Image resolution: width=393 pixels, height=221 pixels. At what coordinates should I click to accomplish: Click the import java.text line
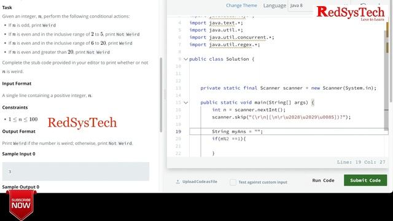click(x=216, y=23)
